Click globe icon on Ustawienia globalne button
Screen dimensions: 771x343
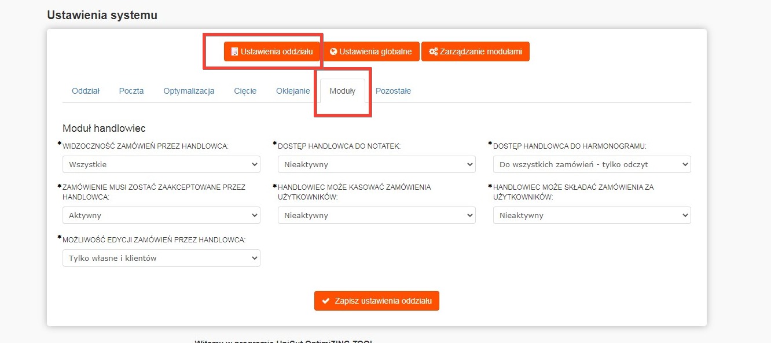[x=333, y=51]
